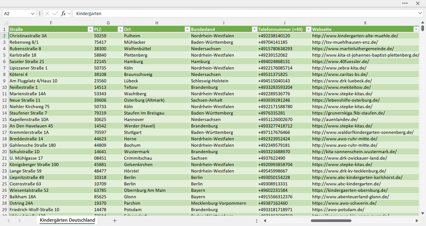Click the formula bar Cancel X icon
Viewport: 426px width, 226px height.
[47, 14]
